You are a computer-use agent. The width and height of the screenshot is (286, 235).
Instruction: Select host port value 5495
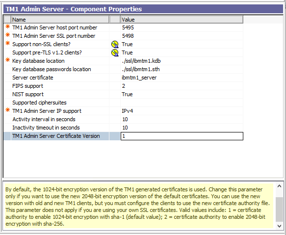(x=128, y=27)
